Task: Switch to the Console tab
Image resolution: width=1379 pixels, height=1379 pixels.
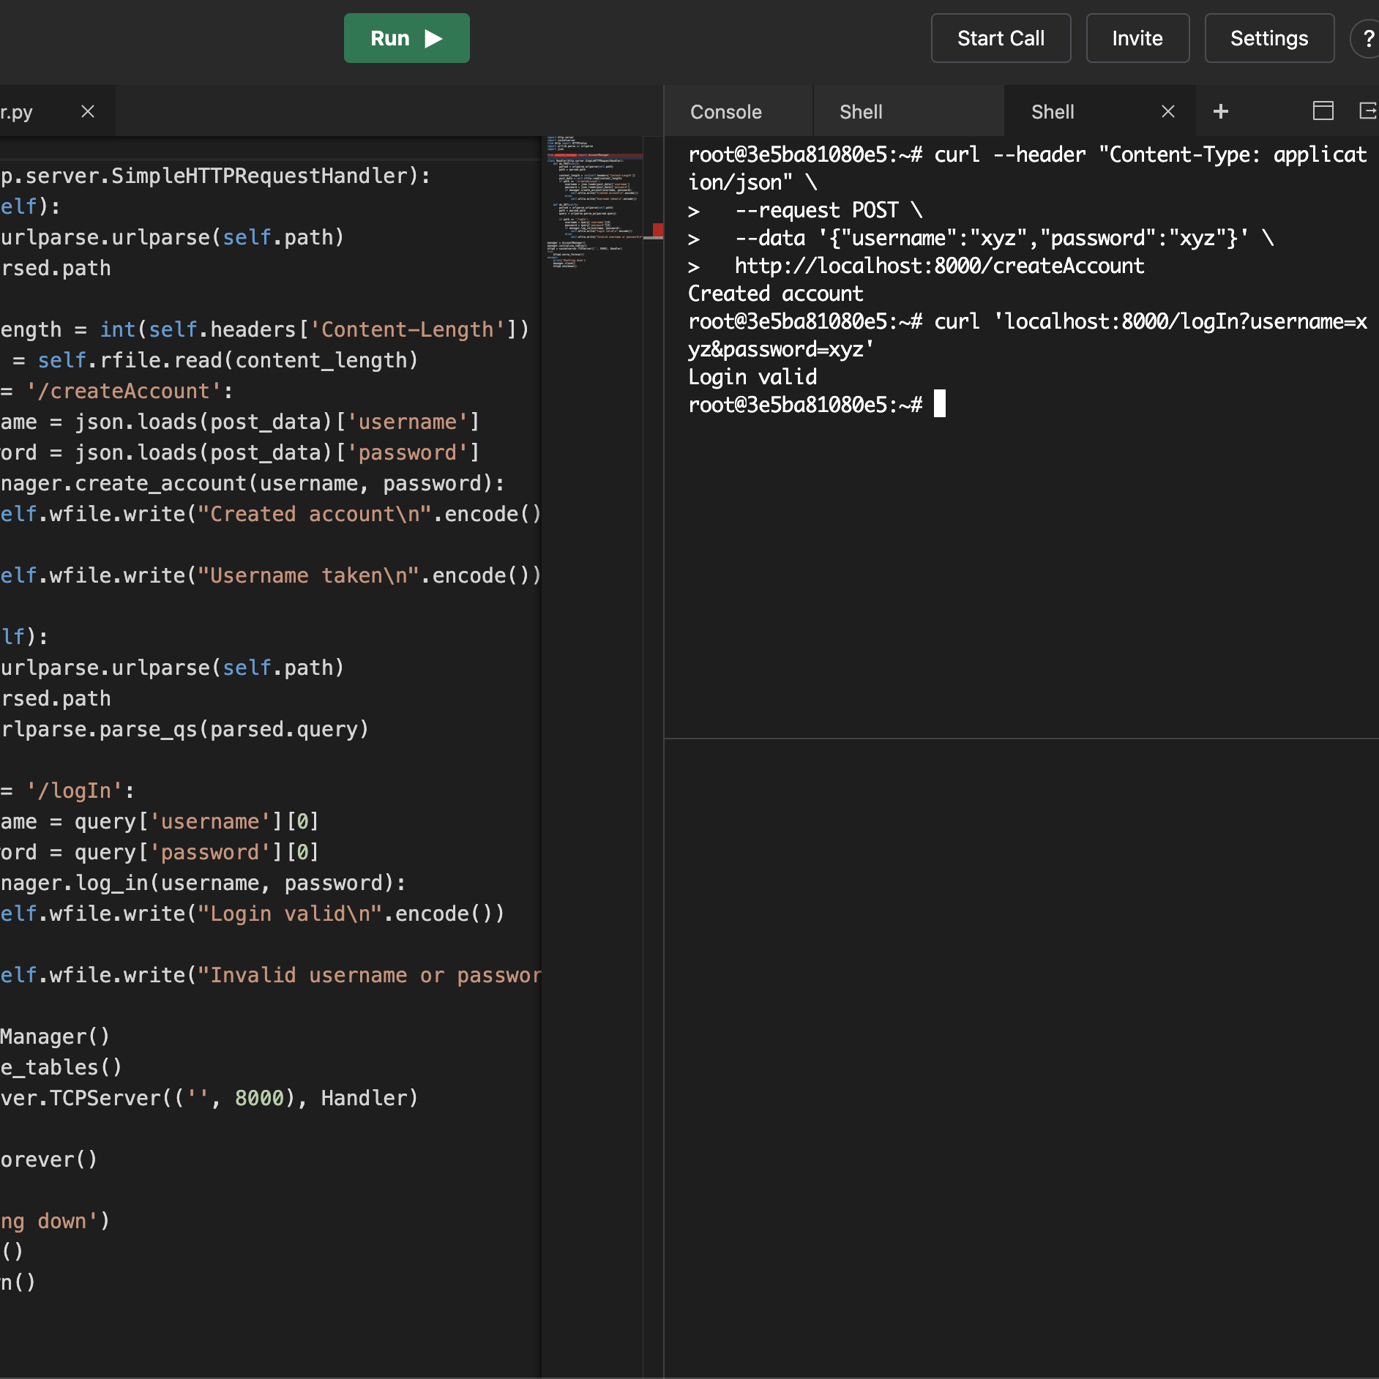Action: [x=725, y=112]
